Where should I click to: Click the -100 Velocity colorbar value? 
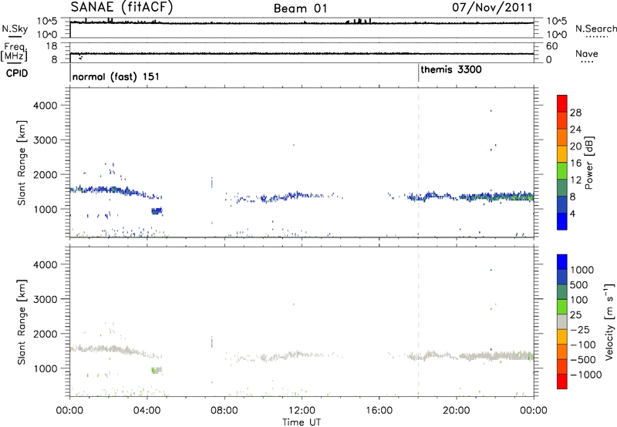coord(582,345)
